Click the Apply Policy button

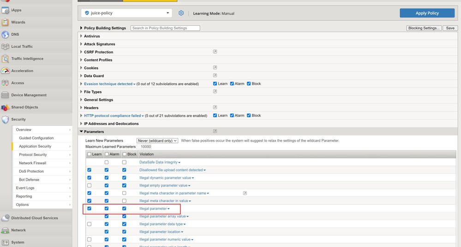pyautogui.click(x=427, y=13)
